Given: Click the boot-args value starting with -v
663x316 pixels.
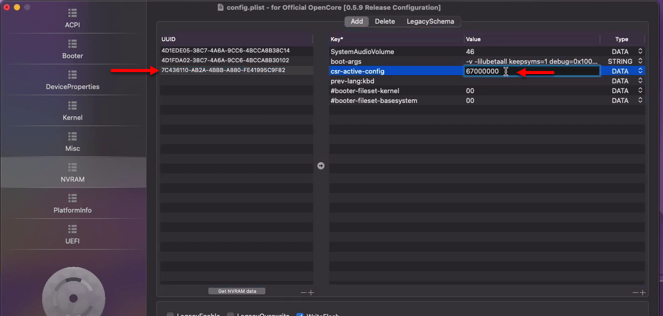Looking at the screenshot, I should coord(532,61).
